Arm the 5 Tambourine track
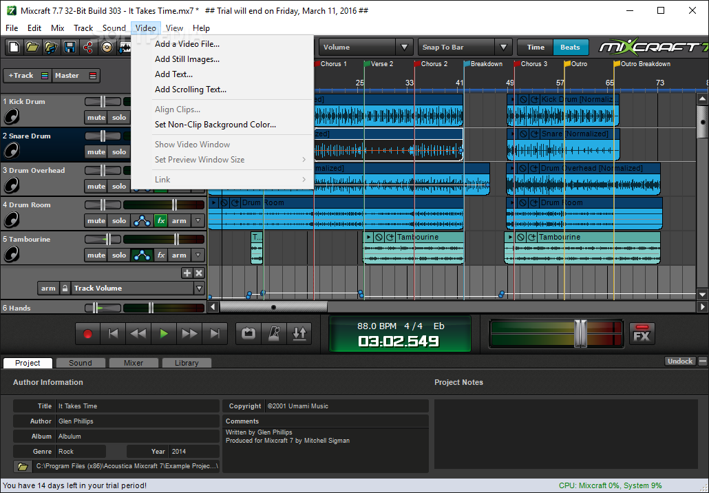Viewport: 709px width, 493px height. pos(179,255)
